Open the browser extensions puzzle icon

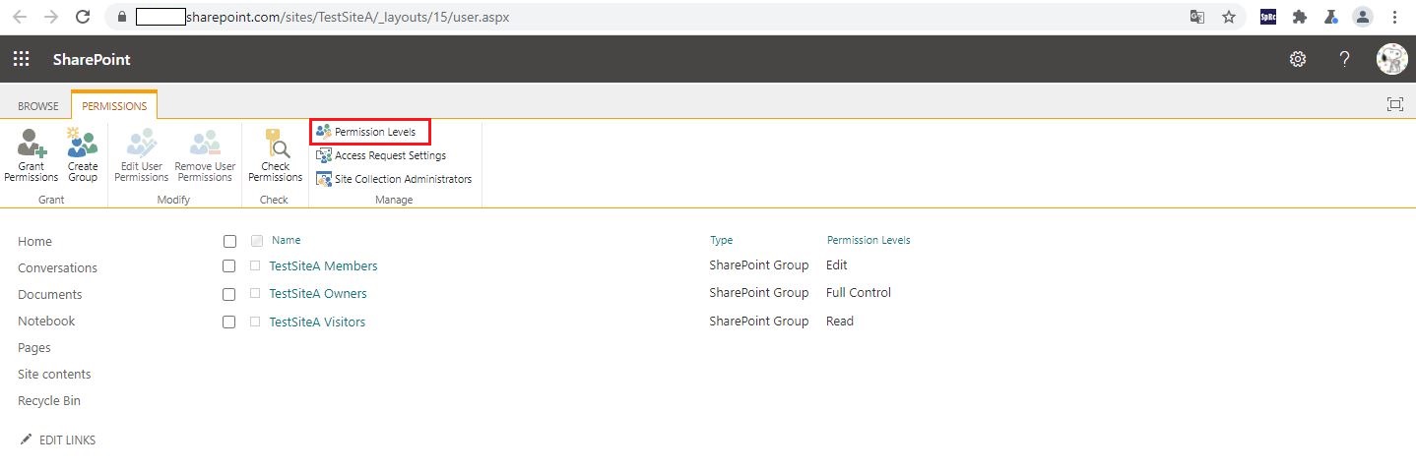click(1300, 17)
